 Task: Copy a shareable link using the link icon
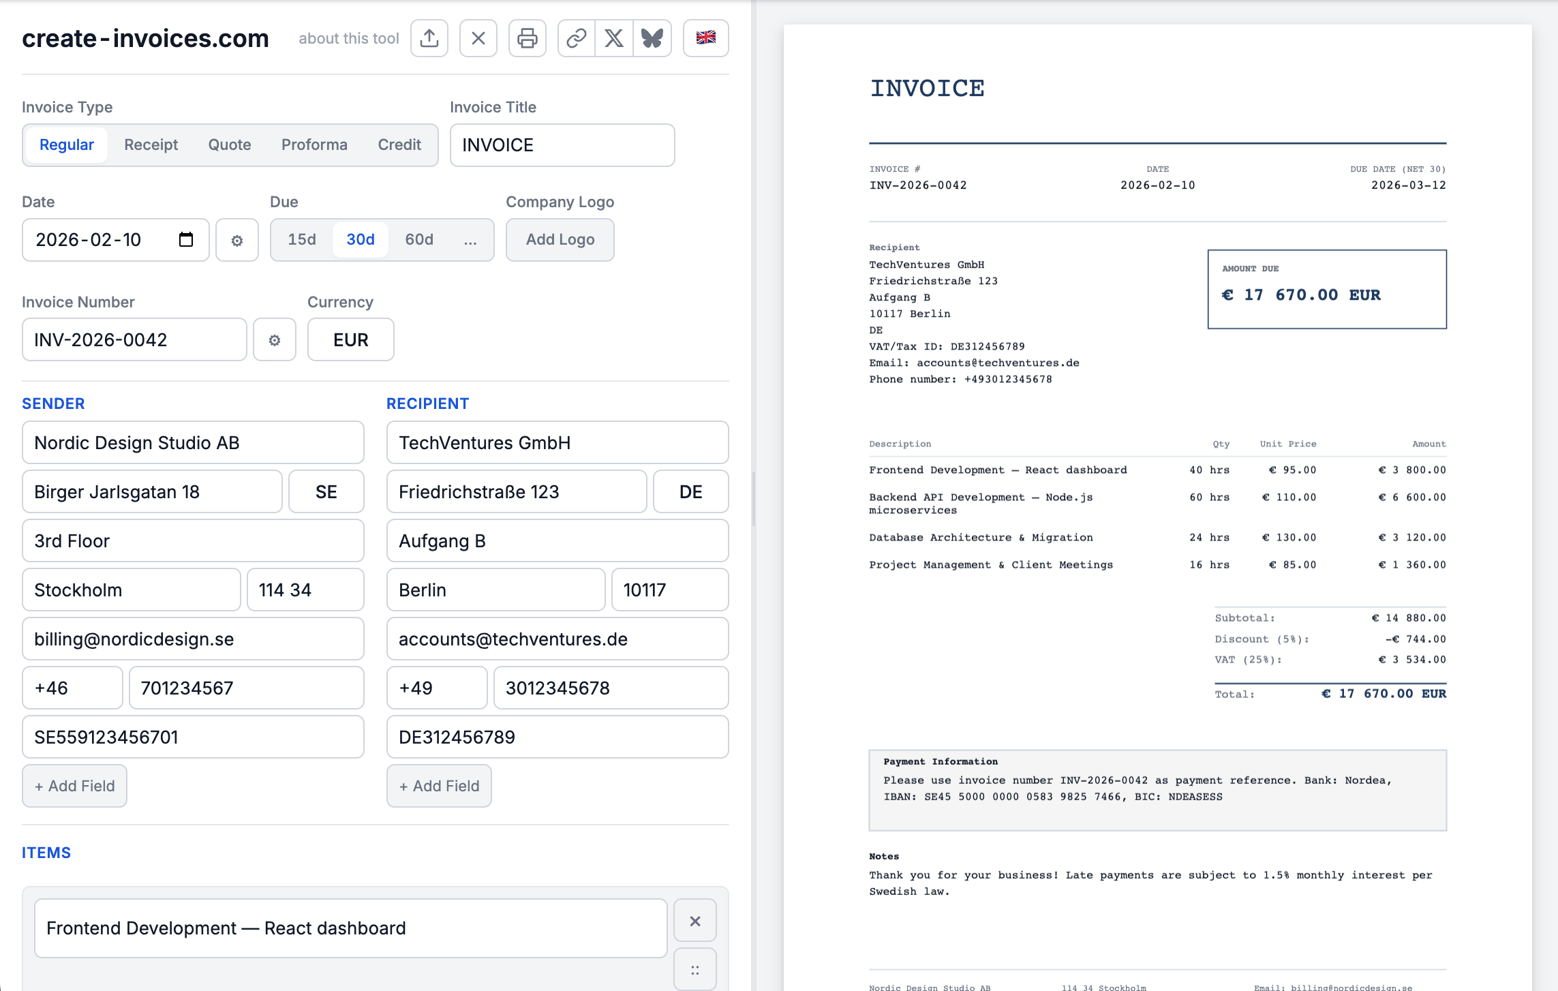(576, 38)
